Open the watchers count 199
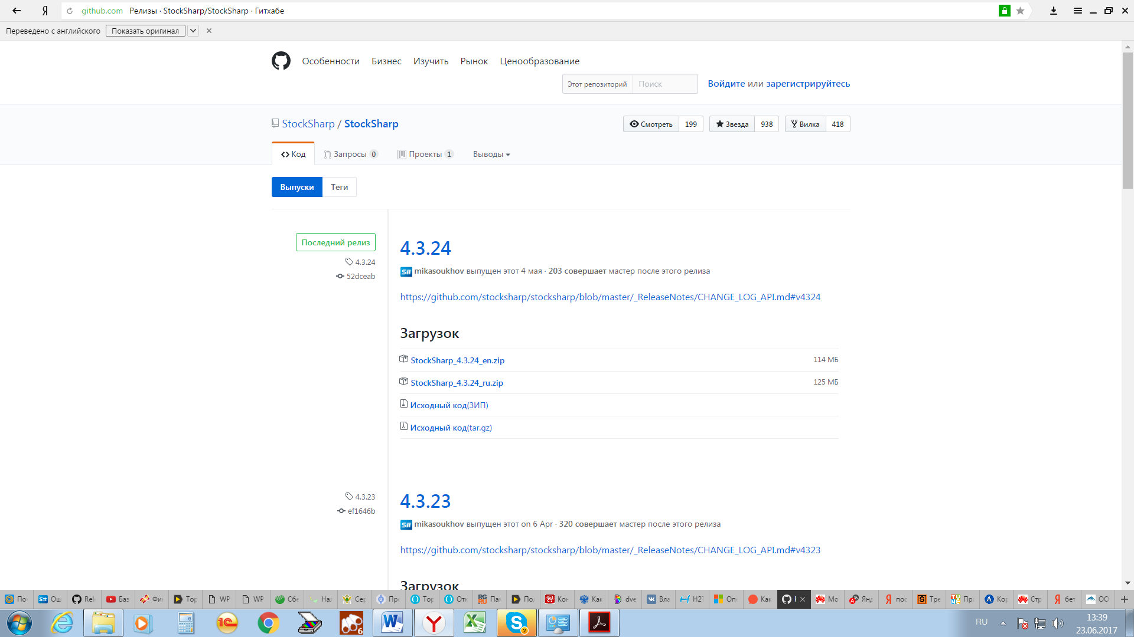1134x637 pixels. pos(691,124)
